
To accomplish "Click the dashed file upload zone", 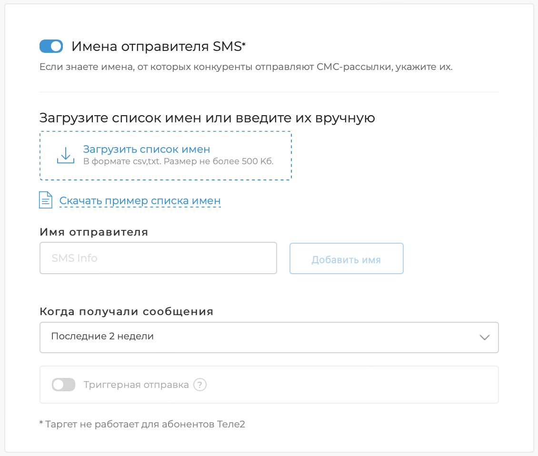I will pyautogui.click(x=165, y=155).
